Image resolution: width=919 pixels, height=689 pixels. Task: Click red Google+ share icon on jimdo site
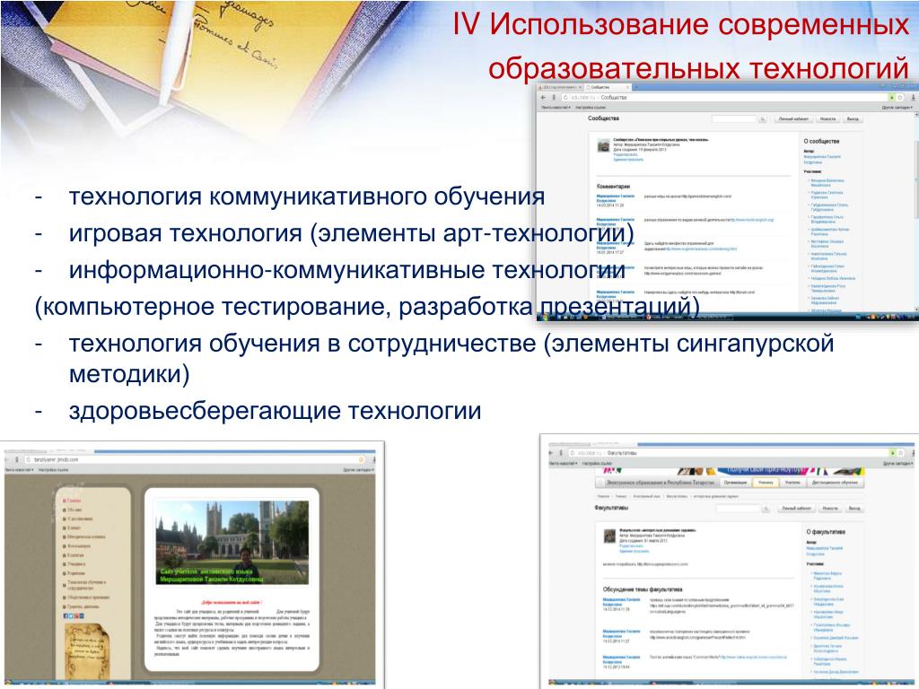click(x=76, y=615)
